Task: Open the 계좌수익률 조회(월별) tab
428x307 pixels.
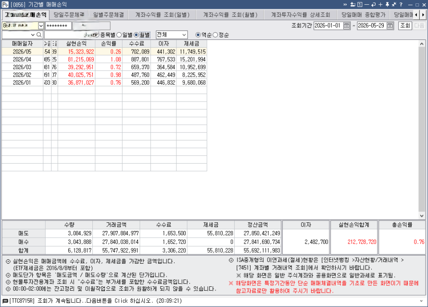Action: (230, 15)
